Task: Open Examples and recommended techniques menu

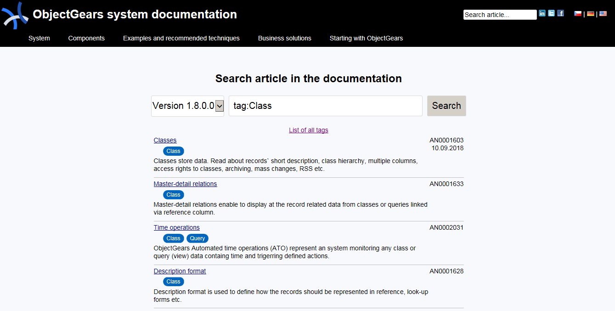Action: point(181,38)
